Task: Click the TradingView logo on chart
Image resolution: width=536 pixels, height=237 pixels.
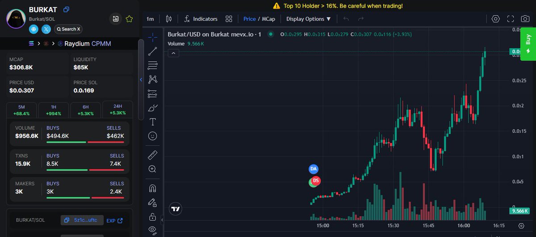Action: pyautogui.click(x=176, y=209)
